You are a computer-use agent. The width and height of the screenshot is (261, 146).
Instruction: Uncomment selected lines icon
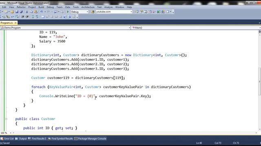tap(37, 17)
